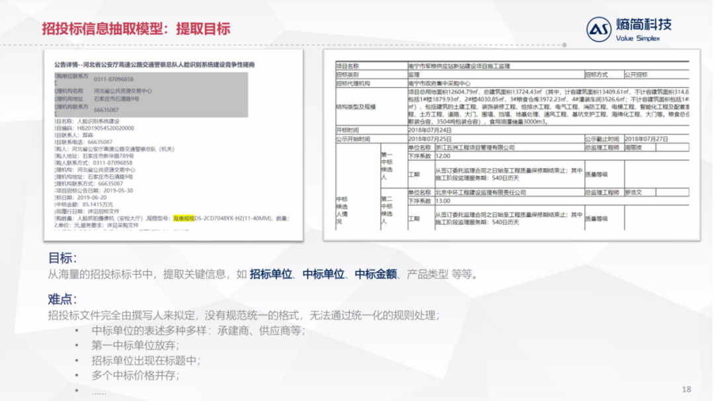The image size is (714, 401).
Task: Click the bullet 招标单位出现在标题中
Action: point(146,361)
